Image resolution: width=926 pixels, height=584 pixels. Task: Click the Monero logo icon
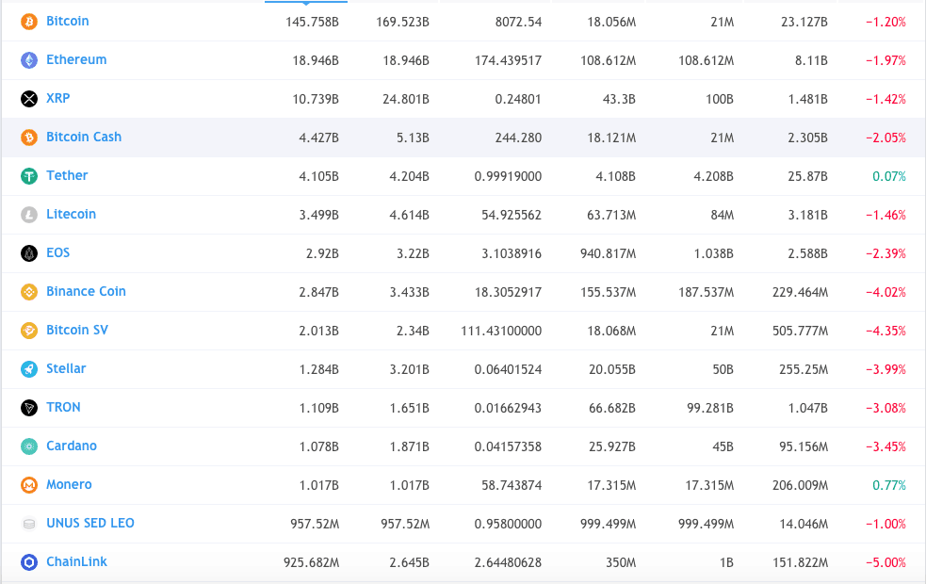[x=29, y=485]
